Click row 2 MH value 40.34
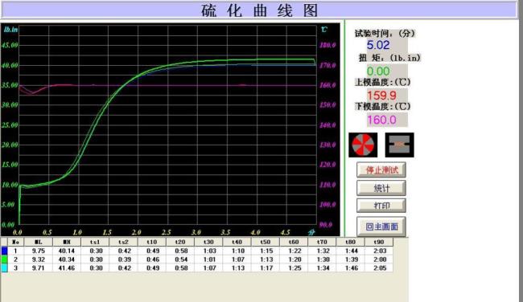 (66, 259)
